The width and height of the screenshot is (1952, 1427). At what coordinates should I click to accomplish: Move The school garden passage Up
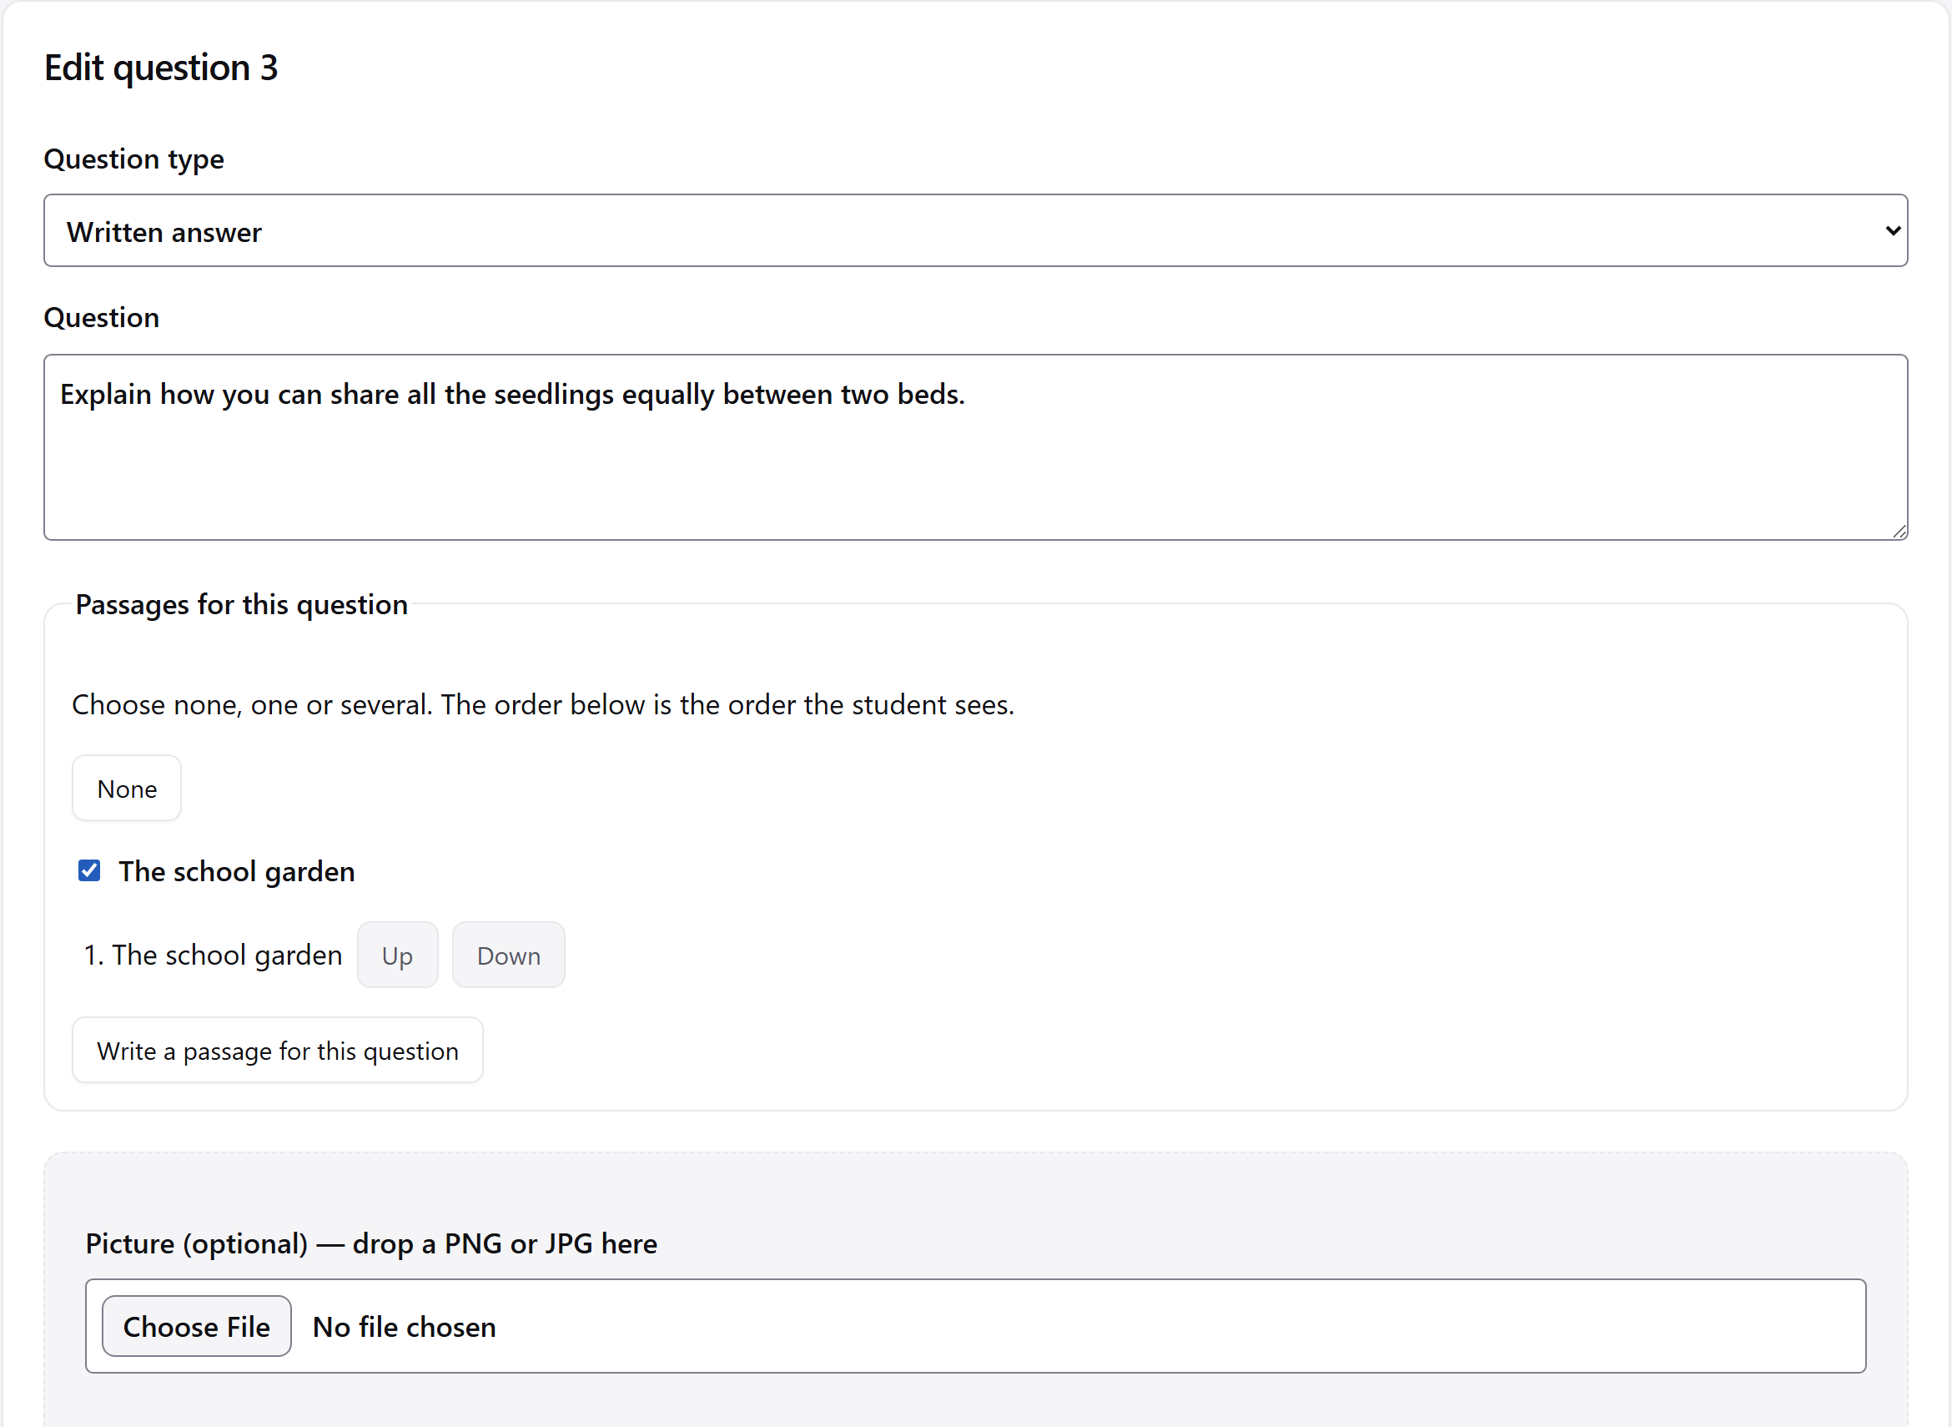pos(397,956)
